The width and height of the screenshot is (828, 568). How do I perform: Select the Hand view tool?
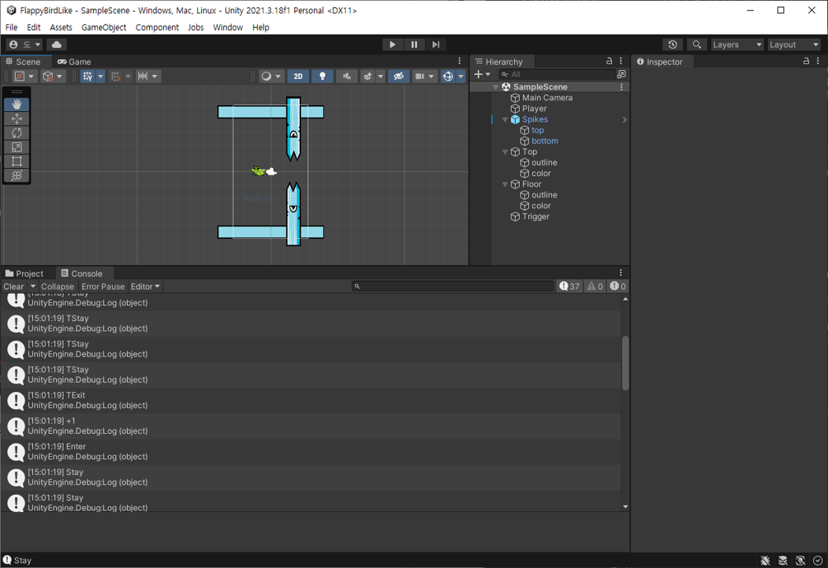[17, 104]
